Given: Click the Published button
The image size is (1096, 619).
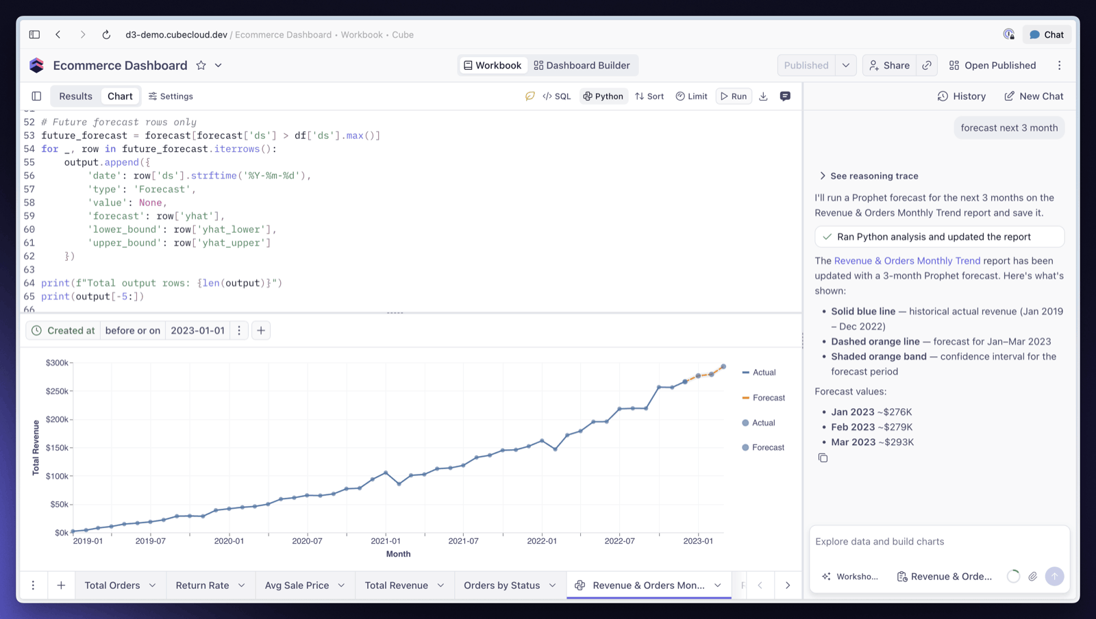Looking at the screenshot, I should (806, 65).
